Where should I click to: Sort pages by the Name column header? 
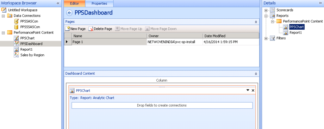[109, 36]
